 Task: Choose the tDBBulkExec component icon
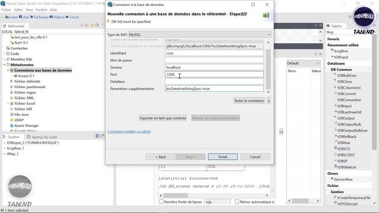point(335,75)
